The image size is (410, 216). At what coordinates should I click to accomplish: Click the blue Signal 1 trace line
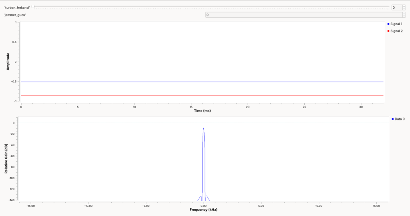point(202,82)
